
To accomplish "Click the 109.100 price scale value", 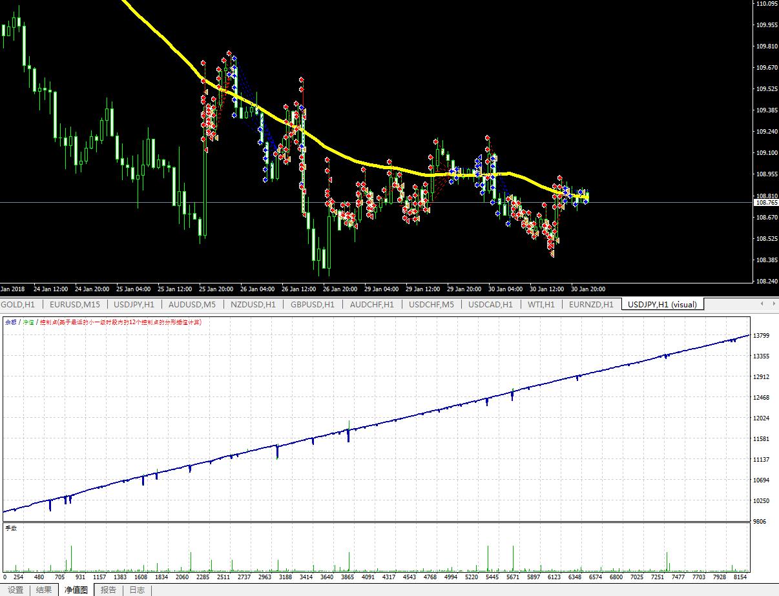I will pos(767,153).
